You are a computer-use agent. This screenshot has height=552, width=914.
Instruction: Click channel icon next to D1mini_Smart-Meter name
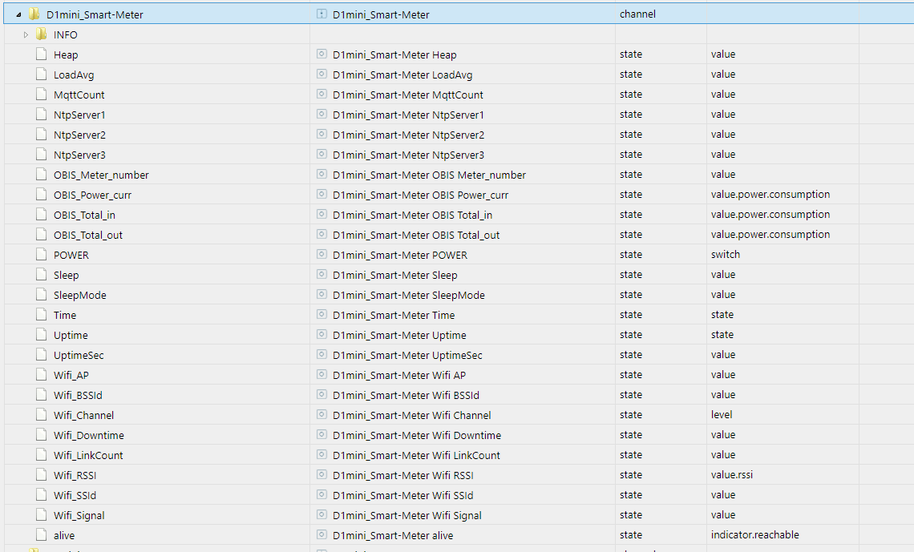click(322, 14)
